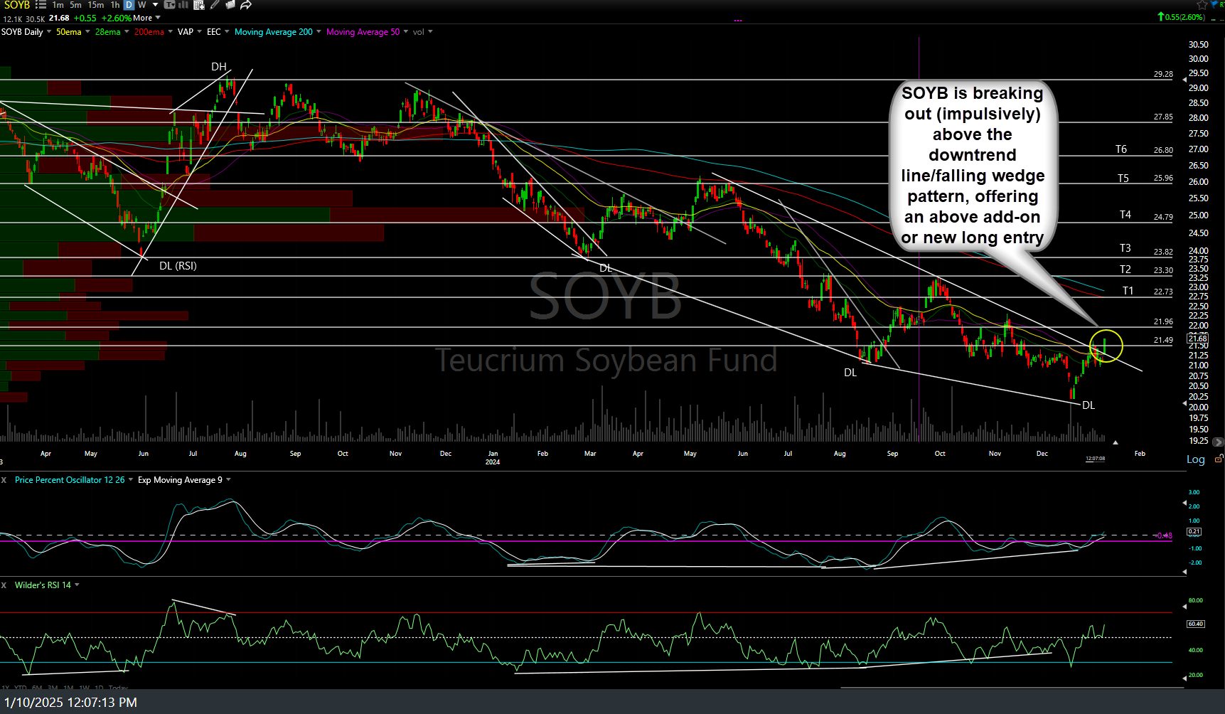Click the current price tag 21.68 on axis

pos(1197,339)
